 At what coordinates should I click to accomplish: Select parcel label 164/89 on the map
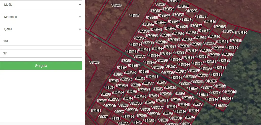pyautogui.click(x=203, y=94)
